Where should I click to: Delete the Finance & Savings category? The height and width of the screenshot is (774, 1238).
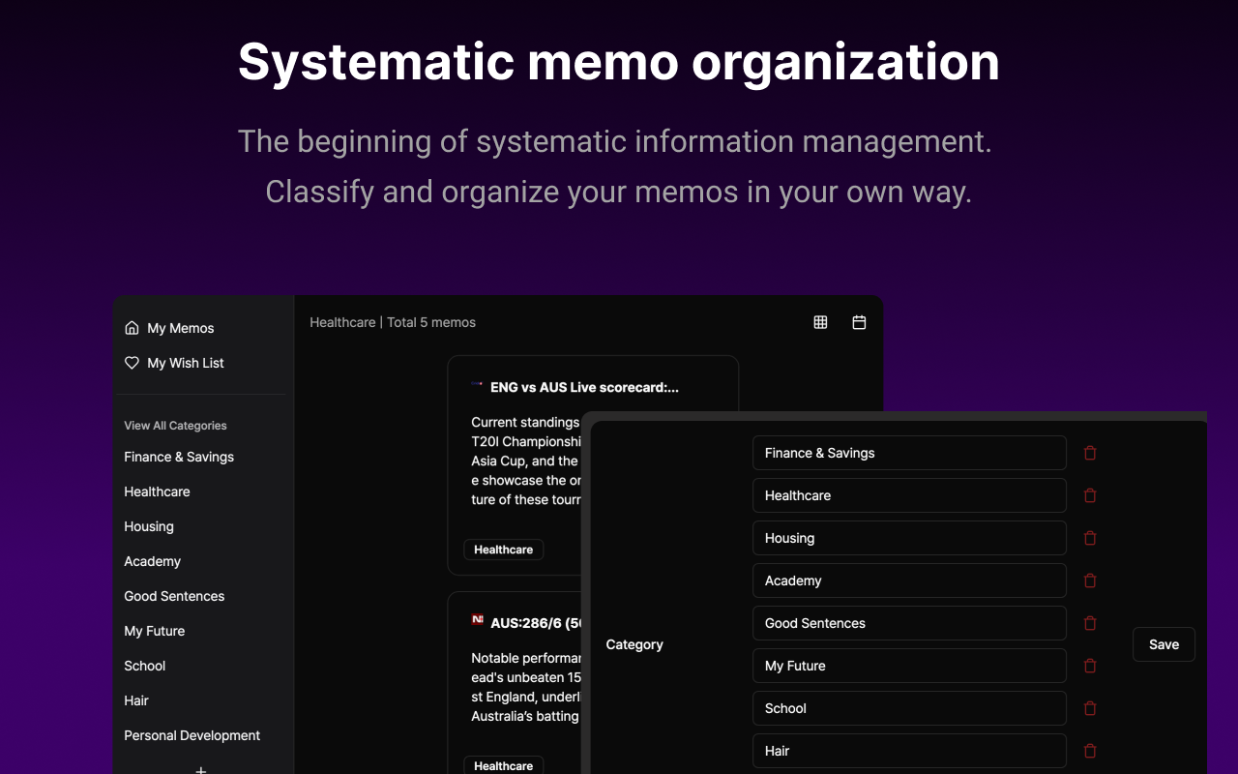tap(1090, 453)
